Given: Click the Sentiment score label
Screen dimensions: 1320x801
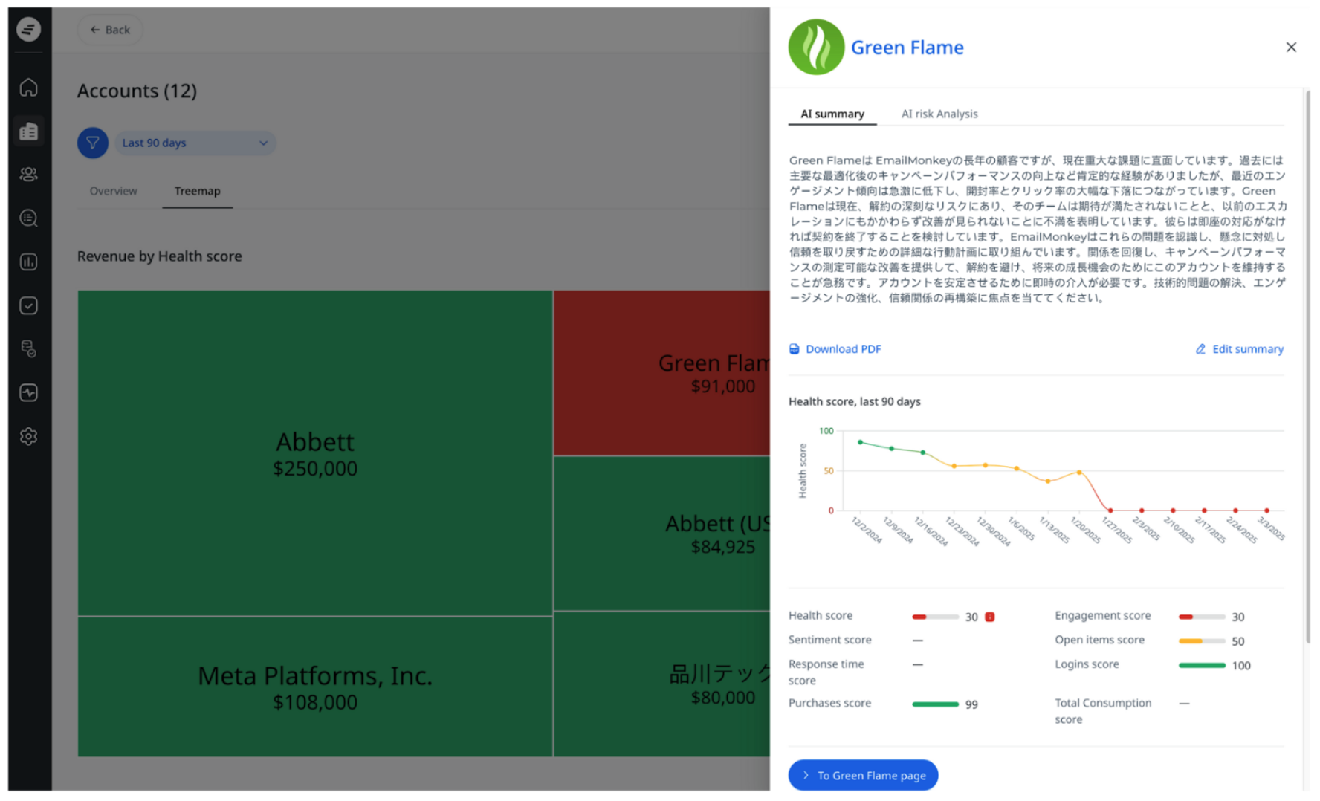Looking at the screenshot, I should click(830, 640).
